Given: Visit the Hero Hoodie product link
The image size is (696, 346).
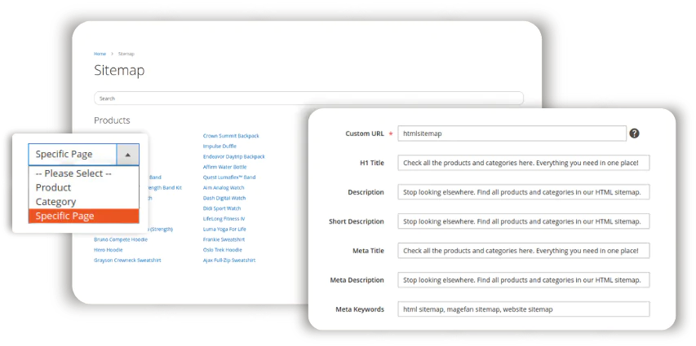Looking at the screenshot, I should [x=109, y=250].
